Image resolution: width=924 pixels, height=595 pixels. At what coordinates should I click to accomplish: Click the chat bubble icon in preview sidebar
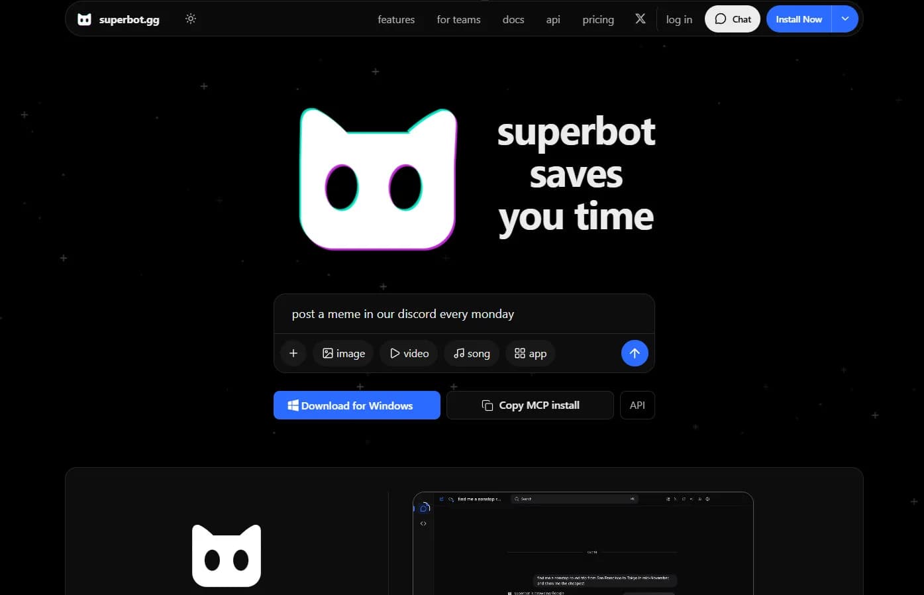425,508
